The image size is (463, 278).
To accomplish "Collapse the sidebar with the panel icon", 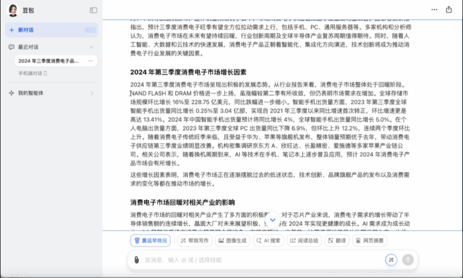I will 93,10.
